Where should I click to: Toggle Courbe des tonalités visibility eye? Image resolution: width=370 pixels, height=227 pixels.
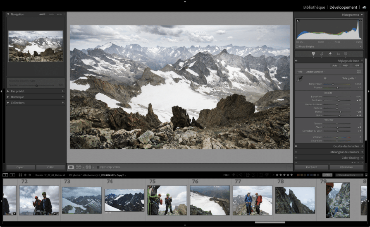[x=296, y=146]
